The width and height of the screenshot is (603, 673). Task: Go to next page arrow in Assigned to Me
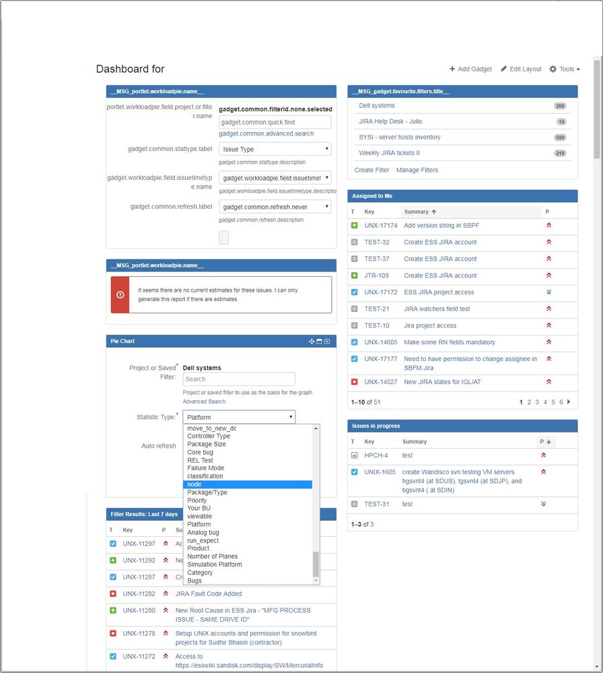coord(569,402)
